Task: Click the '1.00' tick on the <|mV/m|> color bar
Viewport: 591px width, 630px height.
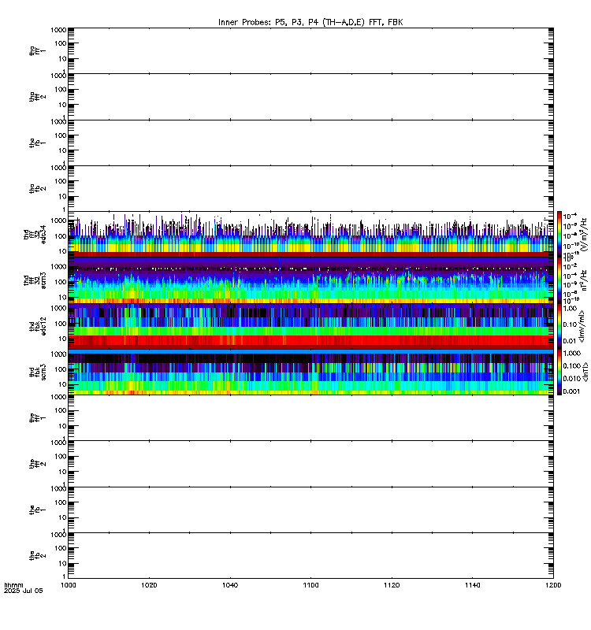Action: (570, 309)
